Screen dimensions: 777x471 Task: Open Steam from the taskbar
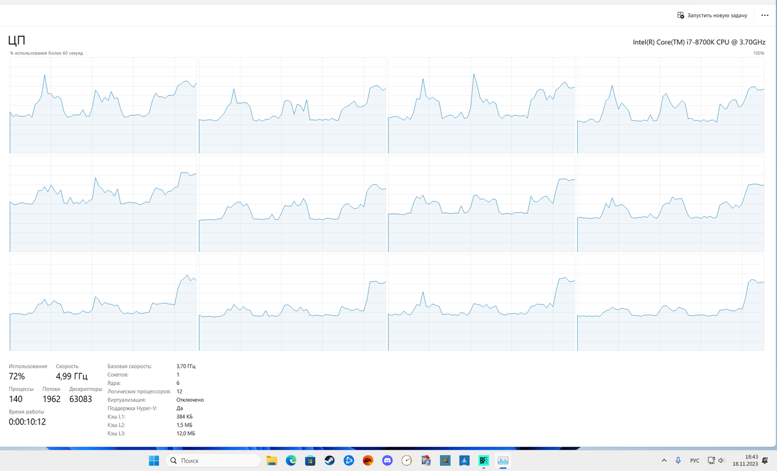(x=330, y=461)
